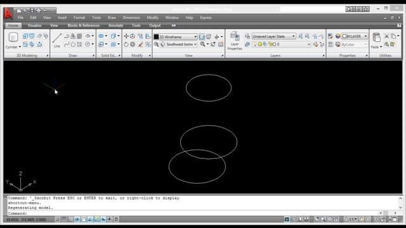Viewport: 406px width, 228px height.
Task: Click the InfoCenter search input field
Action: coord(313,9)
